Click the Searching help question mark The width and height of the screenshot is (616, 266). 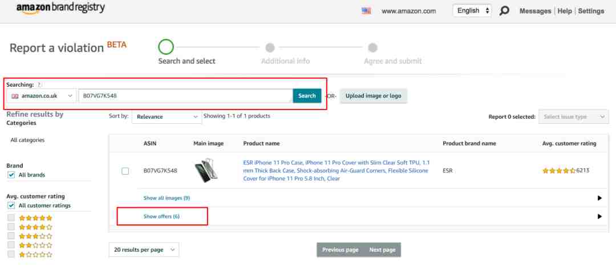tap(39, 84)
